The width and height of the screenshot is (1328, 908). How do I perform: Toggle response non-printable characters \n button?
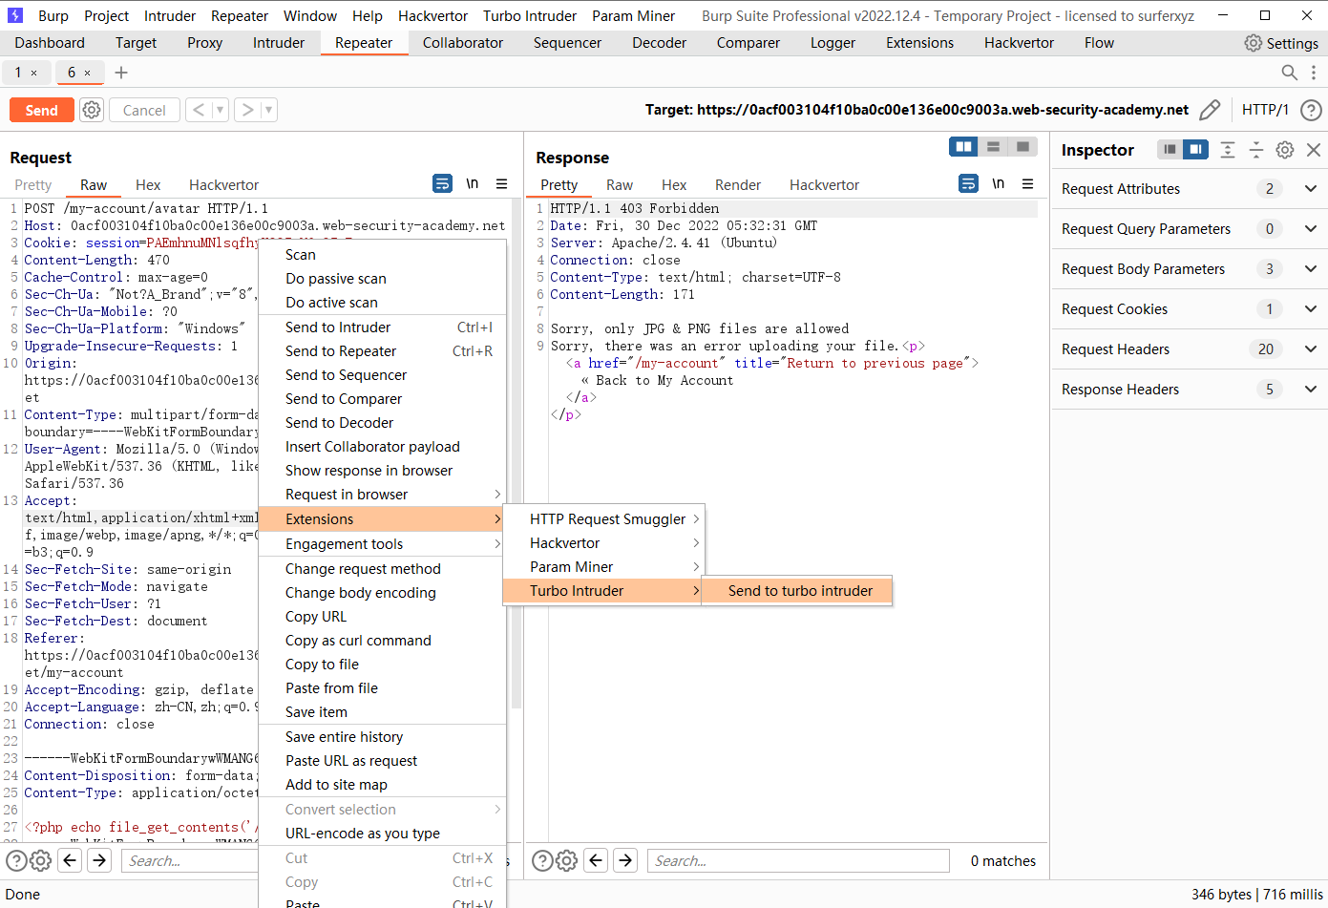pyautogui.click(x=999, y=183)
